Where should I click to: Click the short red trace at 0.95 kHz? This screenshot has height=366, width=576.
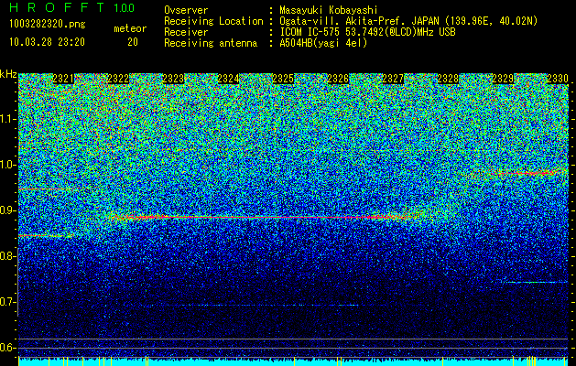click(x=44, y=189)
